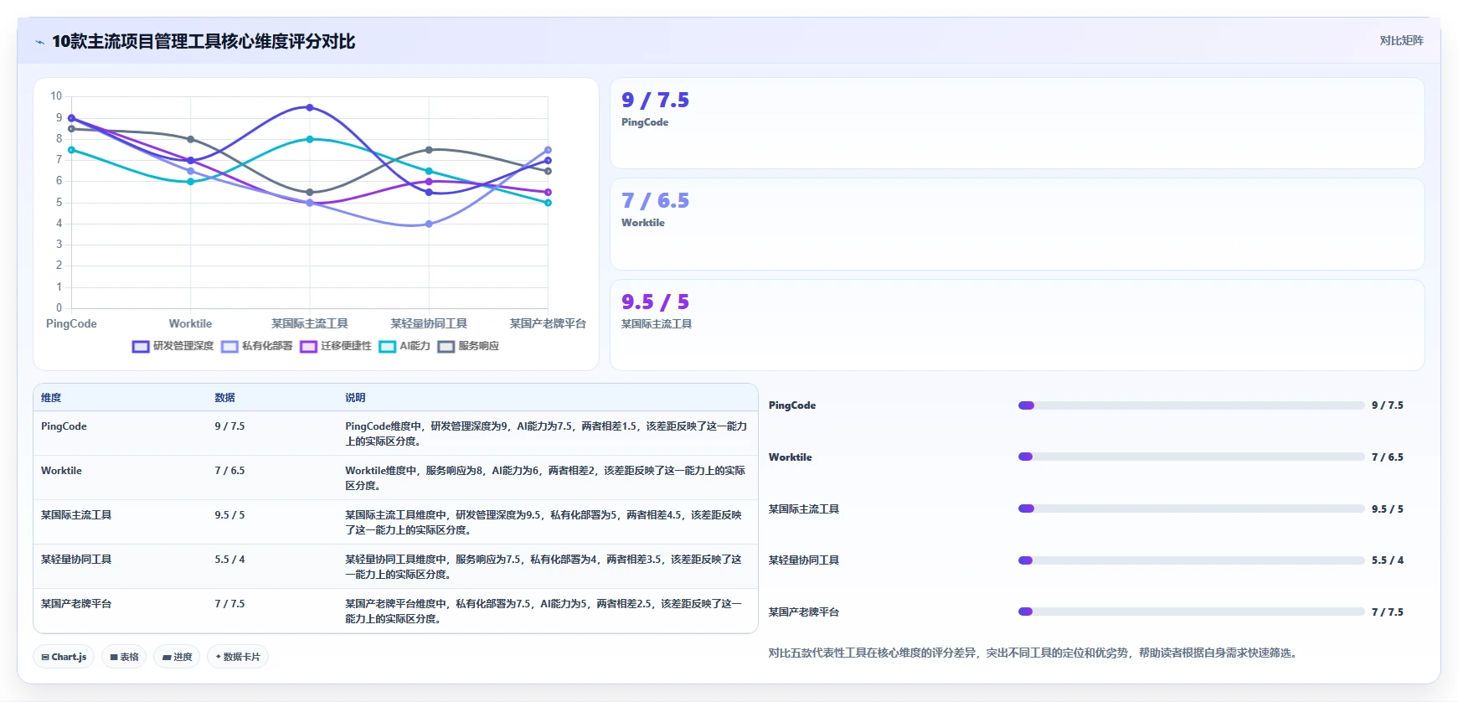Image resolution: width=1458 pixels, height=702 pixels.
Task: Click the x-axis label 某轻量协同工具
Action: point(429,323)
